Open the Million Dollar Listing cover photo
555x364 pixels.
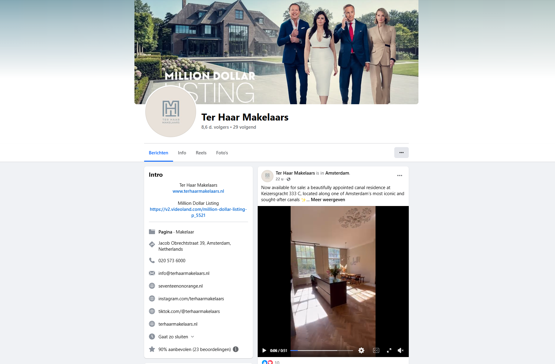point(276,52)
